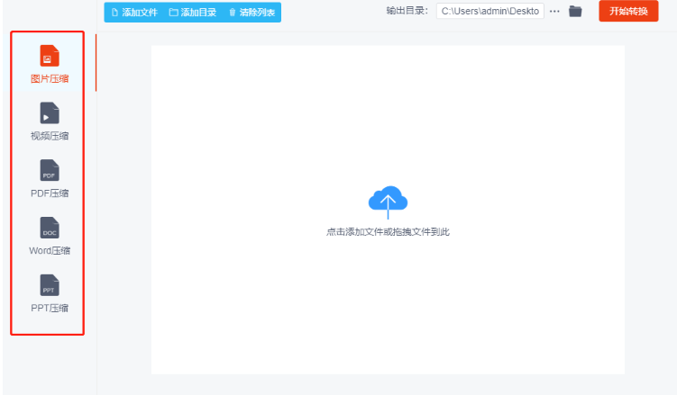Screen dimensions: 677x395
Task: Click the 点击添加文件或拖拽文件到此 text
Action: click(x=388, y=232)
